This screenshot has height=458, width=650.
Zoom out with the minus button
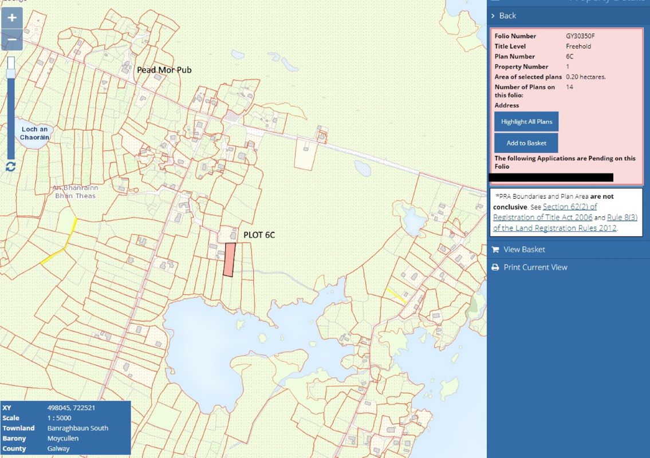tap(11, 40)
